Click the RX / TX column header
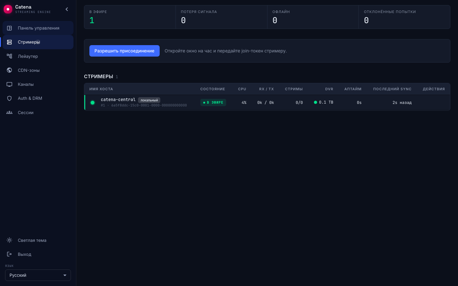Screen dimensions: 458x286 point(267,89)
